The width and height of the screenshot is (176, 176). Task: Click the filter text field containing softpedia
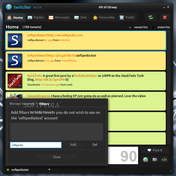(36, 145)
